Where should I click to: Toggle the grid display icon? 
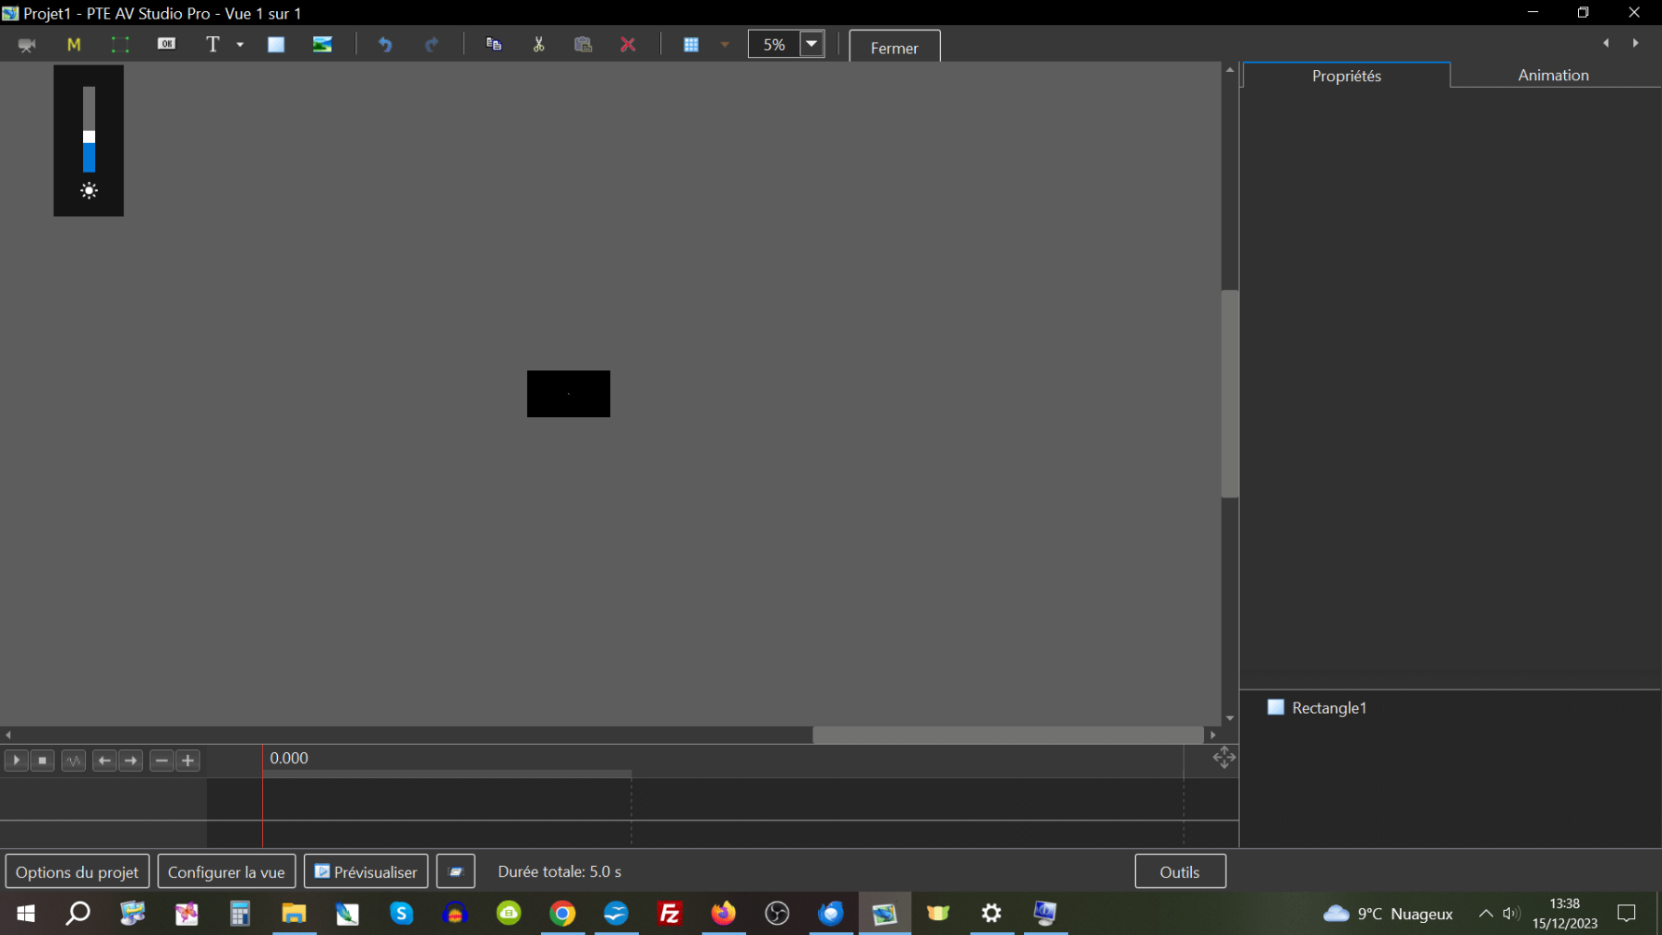click(691, 44)
